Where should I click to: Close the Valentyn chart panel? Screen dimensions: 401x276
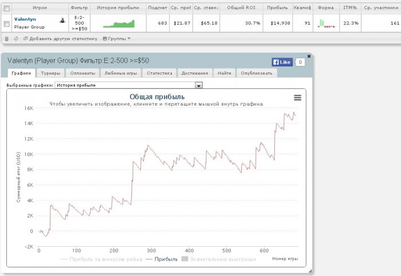[x=309, y=56]
